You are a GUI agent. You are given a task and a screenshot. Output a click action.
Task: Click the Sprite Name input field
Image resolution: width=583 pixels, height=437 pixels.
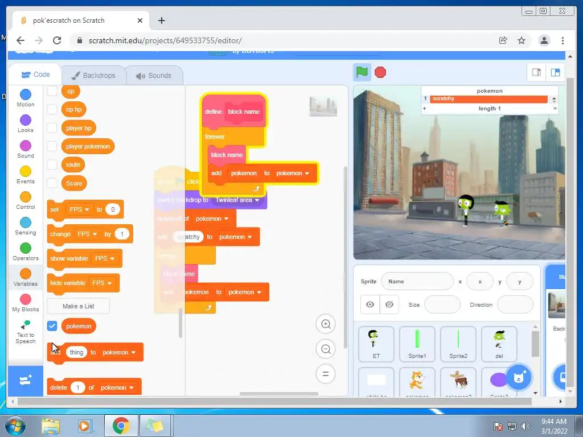[x=417, y=281]
